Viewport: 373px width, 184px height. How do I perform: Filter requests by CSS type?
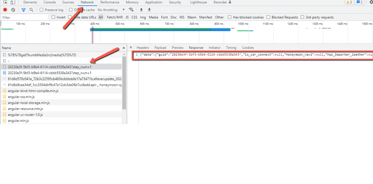pyautogui.click(x=134, y=17)
